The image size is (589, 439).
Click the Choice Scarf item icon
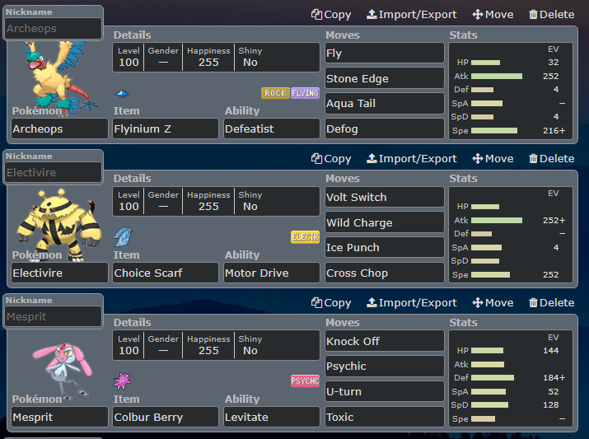coord(122,237)
